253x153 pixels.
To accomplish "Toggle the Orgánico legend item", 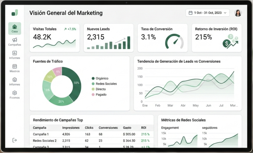I will click(101, 78).
